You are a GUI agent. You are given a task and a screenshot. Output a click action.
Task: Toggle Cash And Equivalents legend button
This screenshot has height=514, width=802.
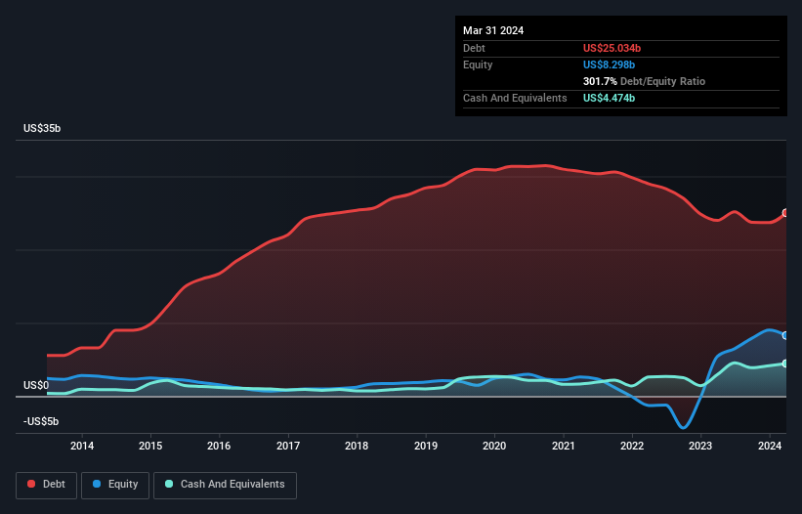[225, 485]
